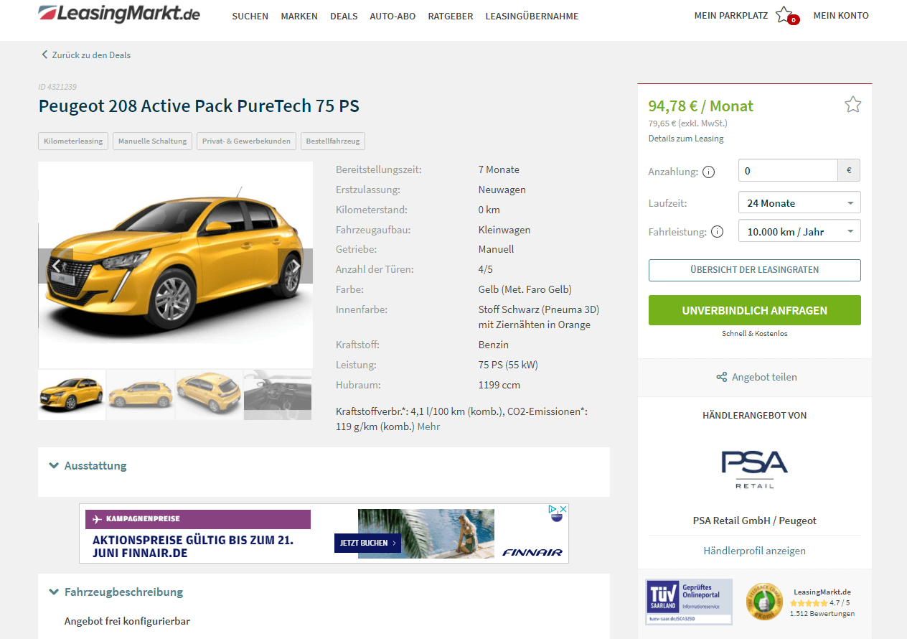The height and width of the screenshot is (639, 907).
Task: Open Händlerprofil anzeigen link
Action: click(755, 551)
